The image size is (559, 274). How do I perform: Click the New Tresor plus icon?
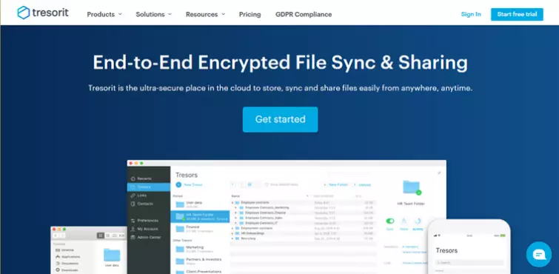[x=178, y=184]
